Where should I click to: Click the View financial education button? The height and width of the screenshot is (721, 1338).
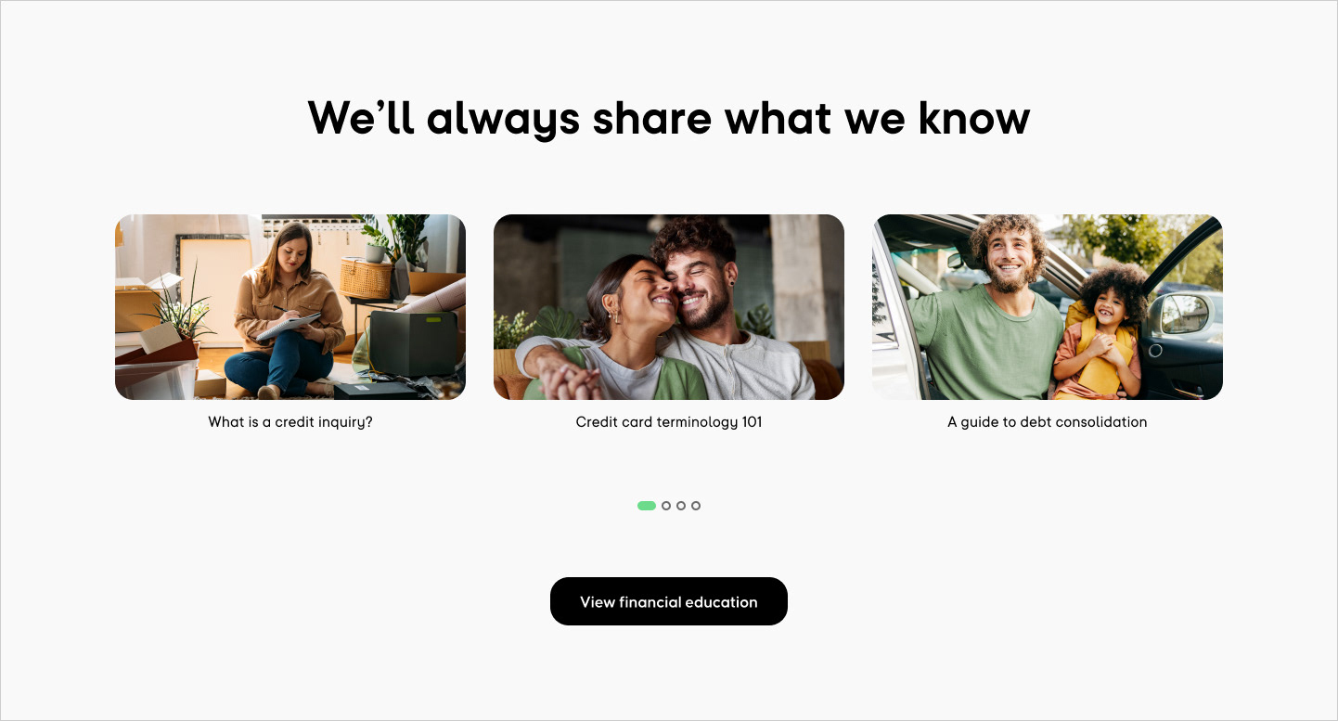click(669, 601)
